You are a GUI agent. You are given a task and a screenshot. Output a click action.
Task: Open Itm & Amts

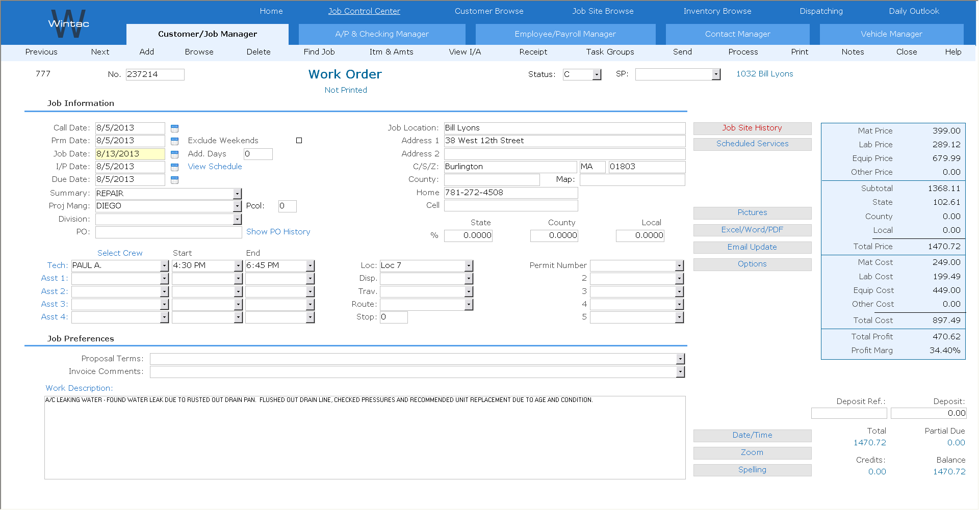[x=391, y=52]
